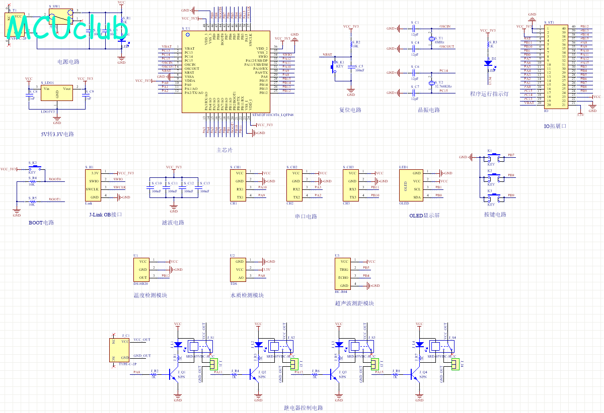Select the S_H1 J-Link header component
This screenshot has width=604, height=413.
pyautogui.click(x=93, y=185)
